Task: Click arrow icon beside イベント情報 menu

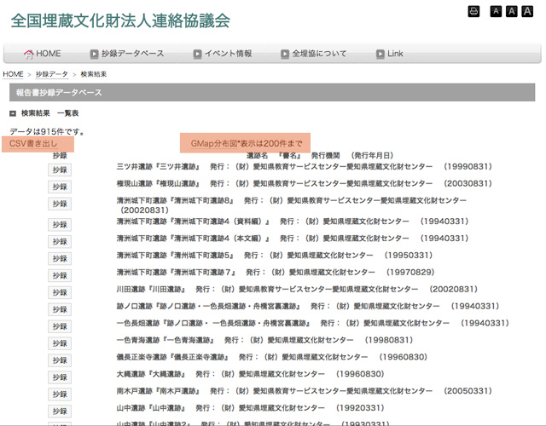Action: coord(197,54)
